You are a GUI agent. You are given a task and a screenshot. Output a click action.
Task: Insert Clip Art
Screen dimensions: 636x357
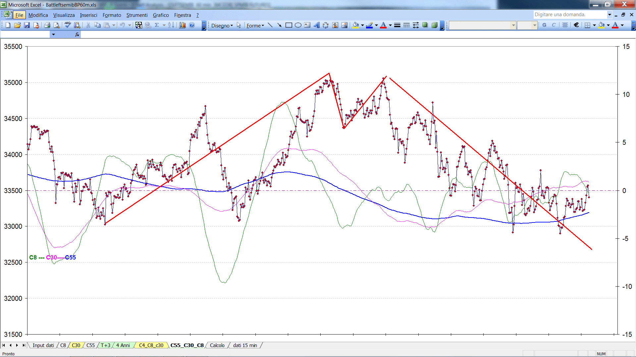click(x=335, y=25)
